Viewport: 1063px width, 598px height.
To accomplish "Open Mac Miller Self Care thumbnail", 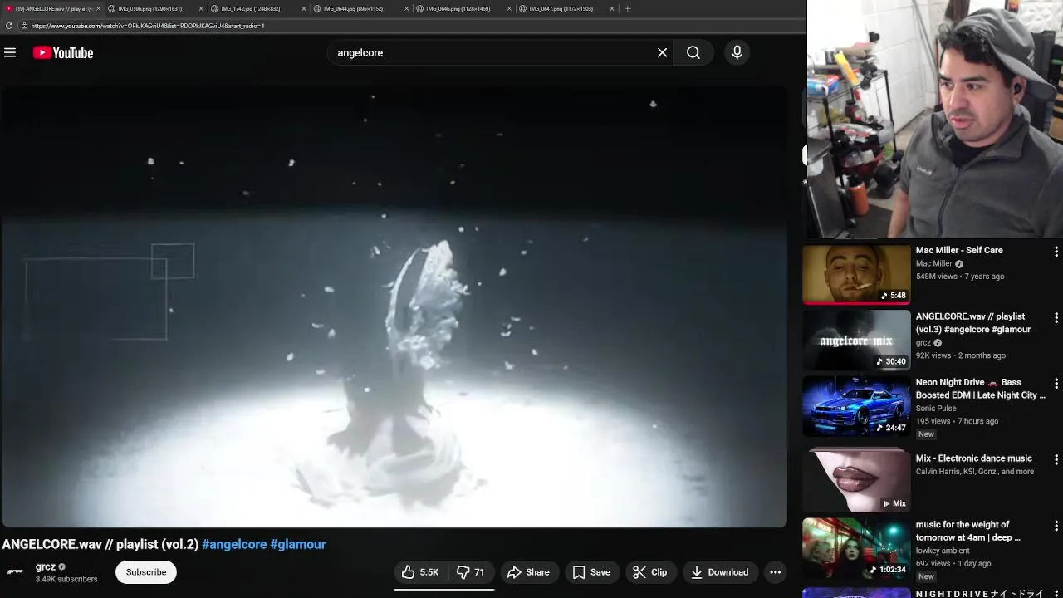I will tap(856, 274).
